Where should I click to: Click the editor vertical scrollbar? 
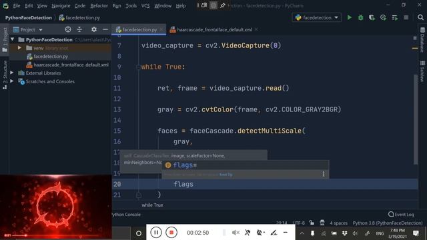[x=415, y=119]
